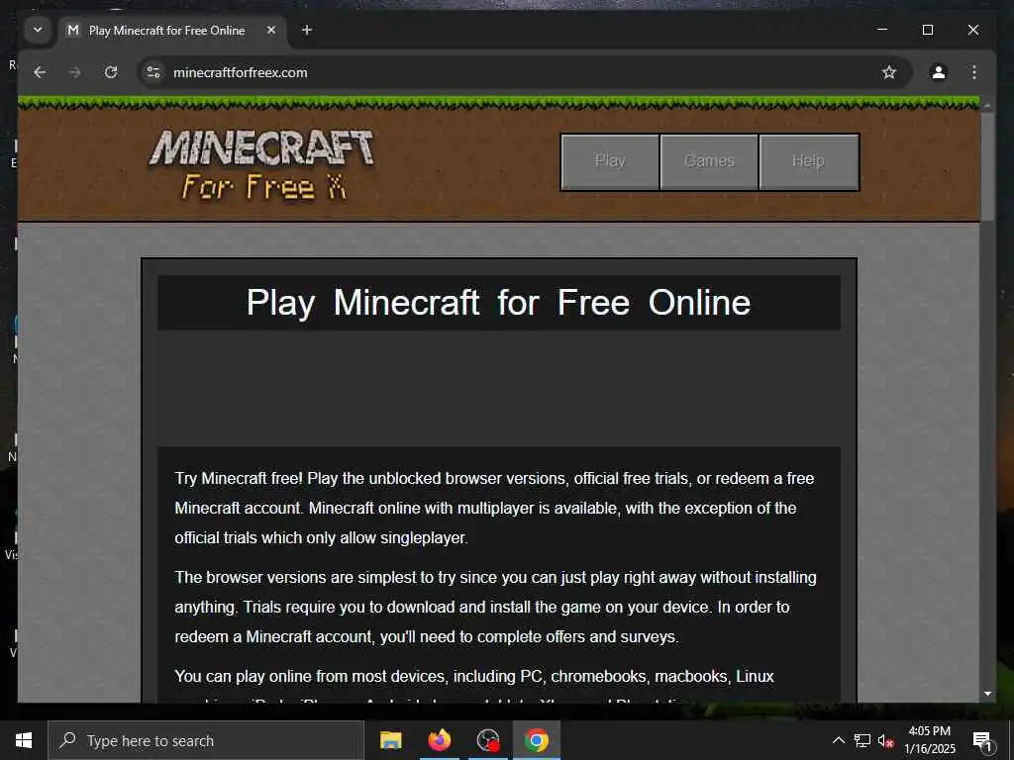Click the paragraph starting The browser versions
The height and width of the screenshot is (760, 1014).
pos(495,607)
